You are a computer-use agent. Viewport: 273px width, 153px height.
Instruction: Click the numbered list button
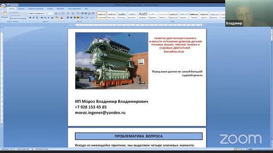tap(73, 13)
